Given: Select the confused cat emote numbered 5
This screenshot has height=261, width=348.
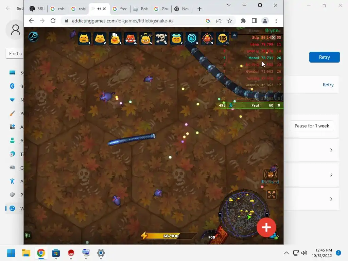Looking at the screenshot, I should [146, 39].
